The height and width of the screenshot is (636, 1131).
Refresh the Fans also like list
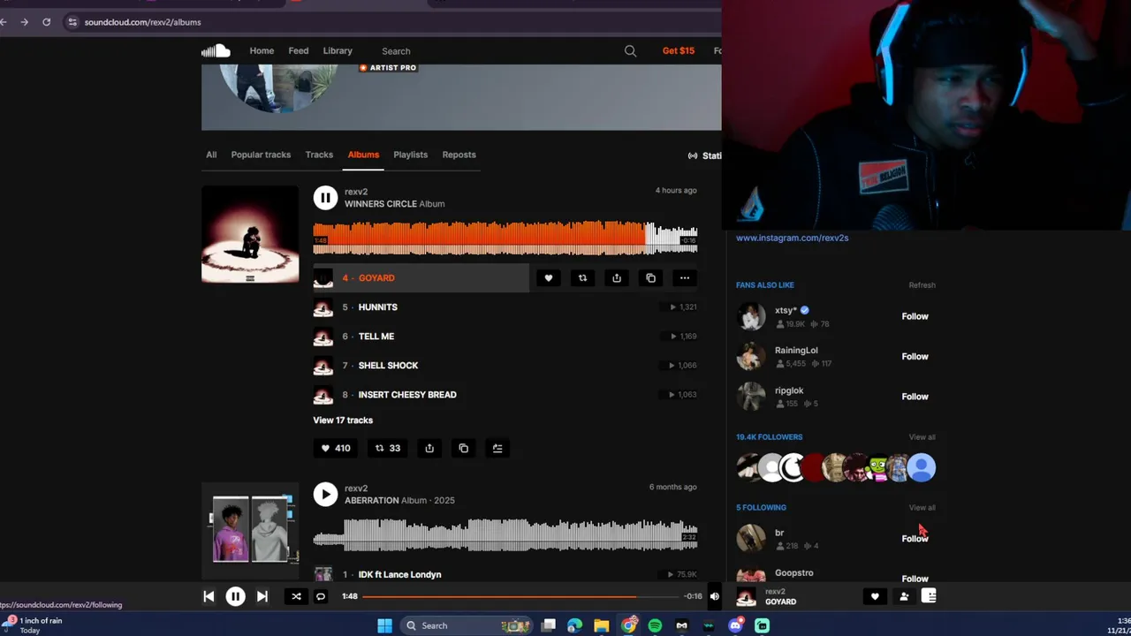click(922, 285)
